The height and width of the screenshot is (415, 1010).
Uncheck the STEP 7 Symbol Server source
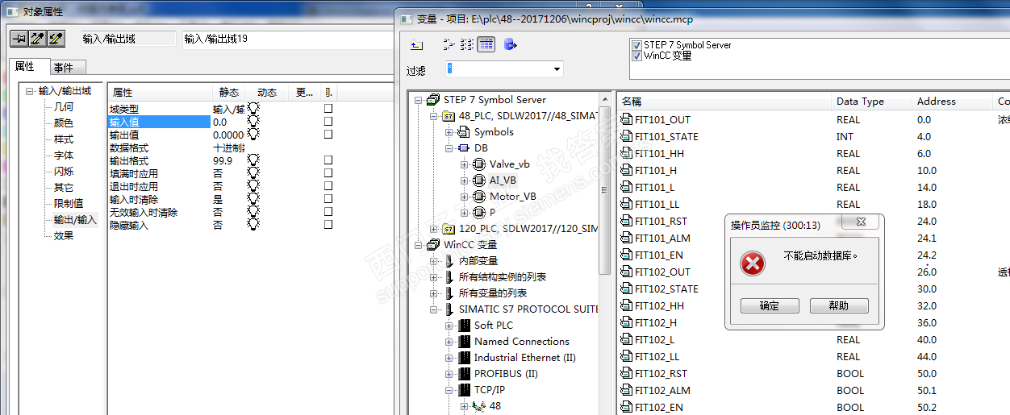(x=637, y=45)
